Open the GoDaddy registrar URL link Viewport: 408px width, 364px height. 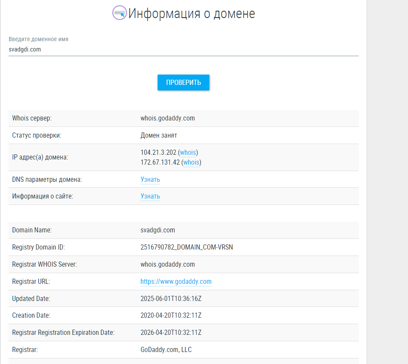176,281
